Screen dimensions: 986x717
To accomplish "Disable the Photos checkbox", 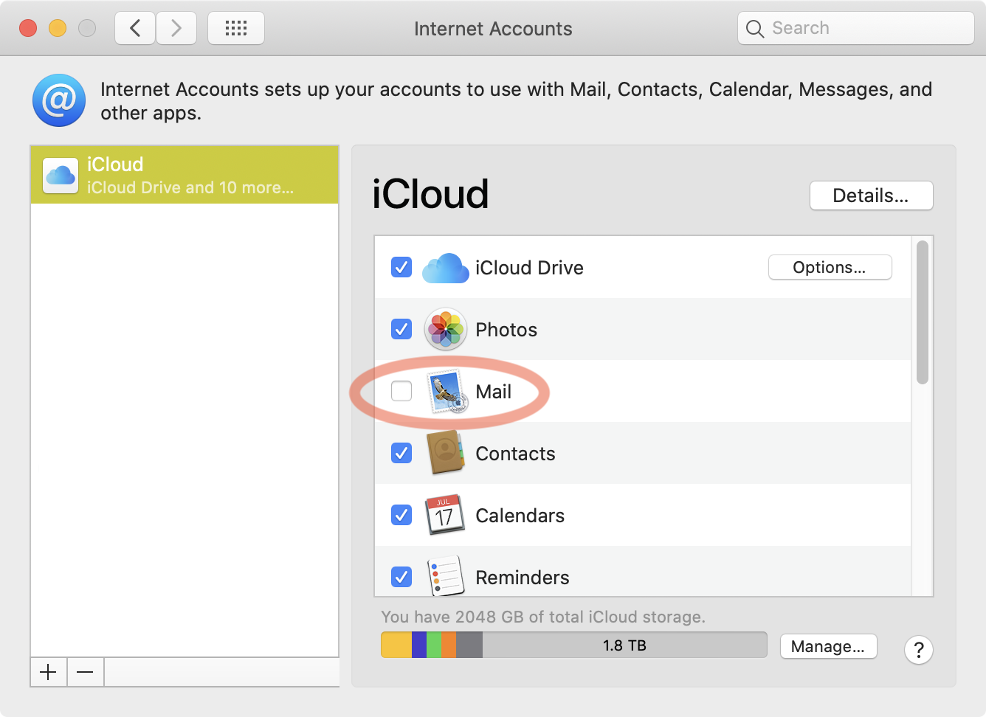I will pos(401,329).
